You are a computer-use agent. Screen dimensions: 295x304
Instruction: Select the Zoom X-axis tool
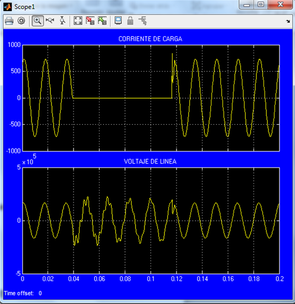point(50,21)
